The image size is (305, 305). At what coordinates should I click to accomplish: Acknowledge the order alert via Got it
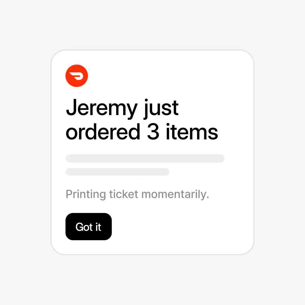click(88, 227)
